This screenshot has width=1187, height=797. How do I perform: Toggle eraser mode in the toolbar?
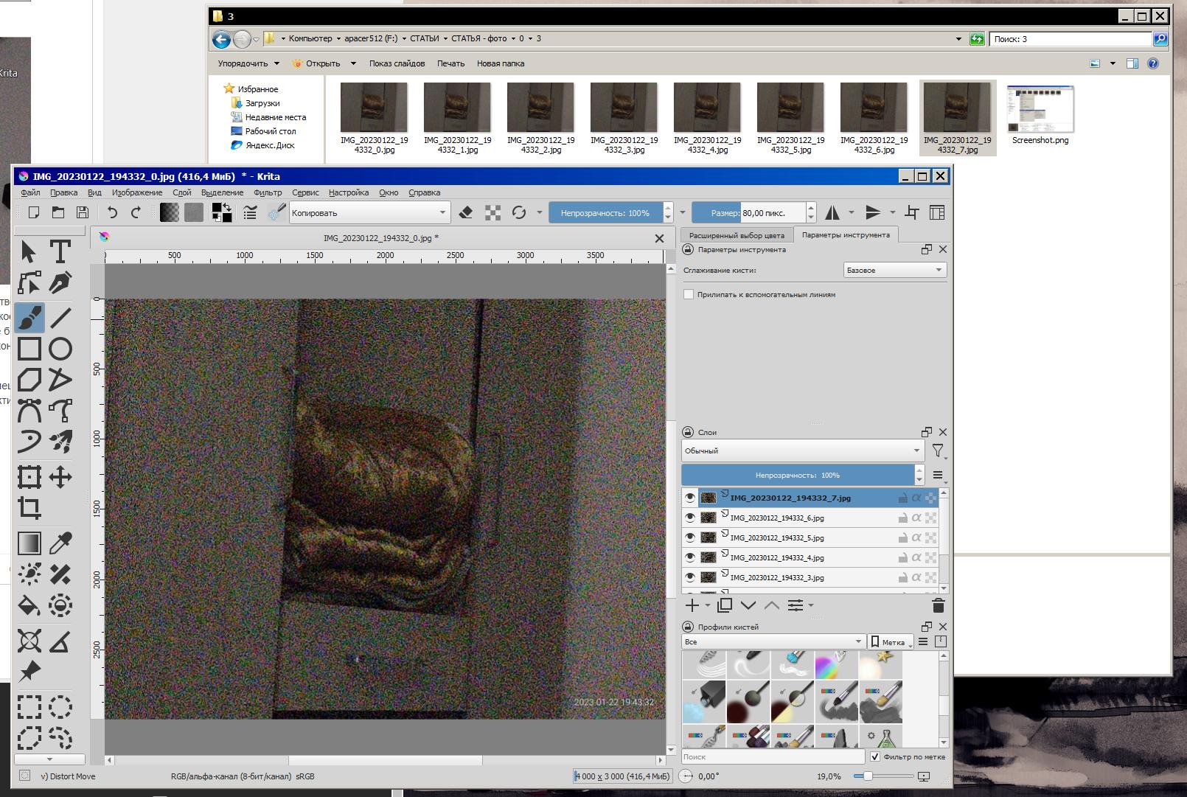pyautogui.click(x=465, y=213)
